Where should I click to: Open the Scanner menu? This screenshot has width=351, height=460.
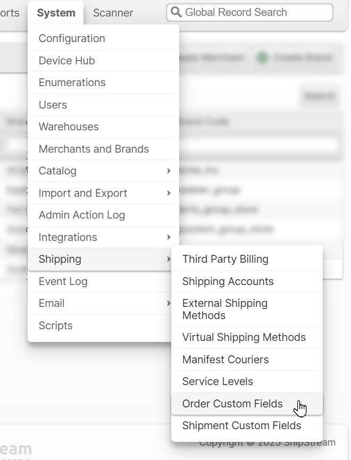click(x=113, y=13)
